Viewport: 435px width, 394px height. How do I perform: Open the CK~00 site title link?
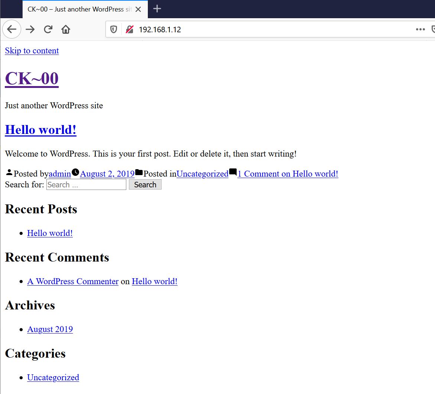tap(32, 79)
